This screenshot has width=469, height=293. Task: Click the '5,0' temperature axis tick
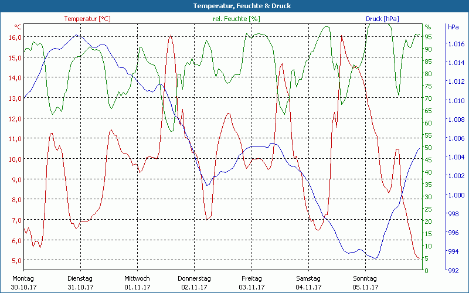coord(16,260)
